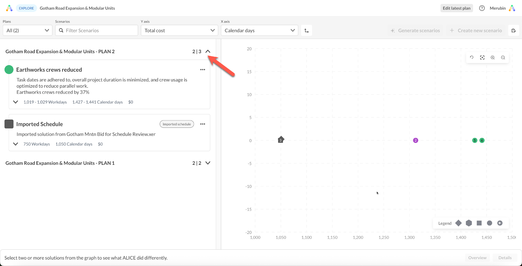Swap the X and Y axes
Viewport: 522px width, 266px height.
[x=306, y=31]
